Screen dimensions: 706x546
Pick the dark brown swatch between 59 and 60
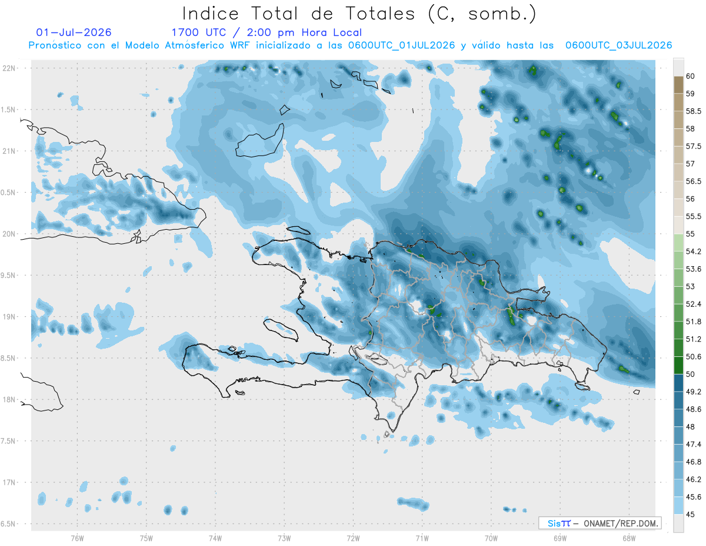coord(678,85)
